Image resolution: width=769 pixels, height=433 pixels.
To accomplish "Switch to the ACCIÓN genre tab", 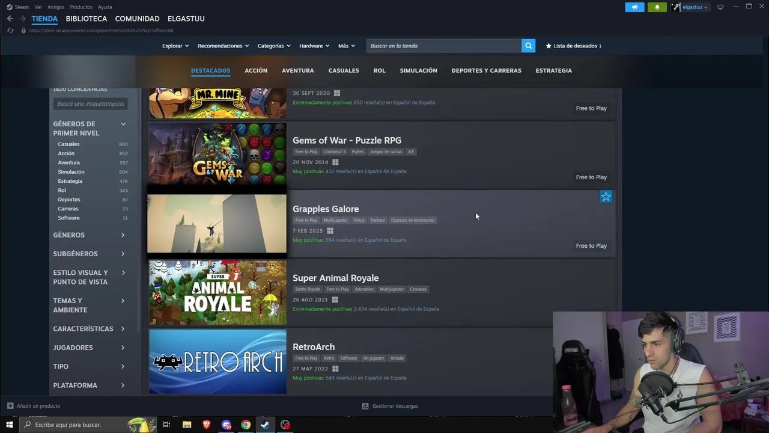I will pyautogui.click(x=256, y=70).
